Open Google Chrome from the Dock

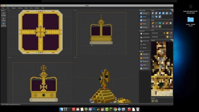115,109
